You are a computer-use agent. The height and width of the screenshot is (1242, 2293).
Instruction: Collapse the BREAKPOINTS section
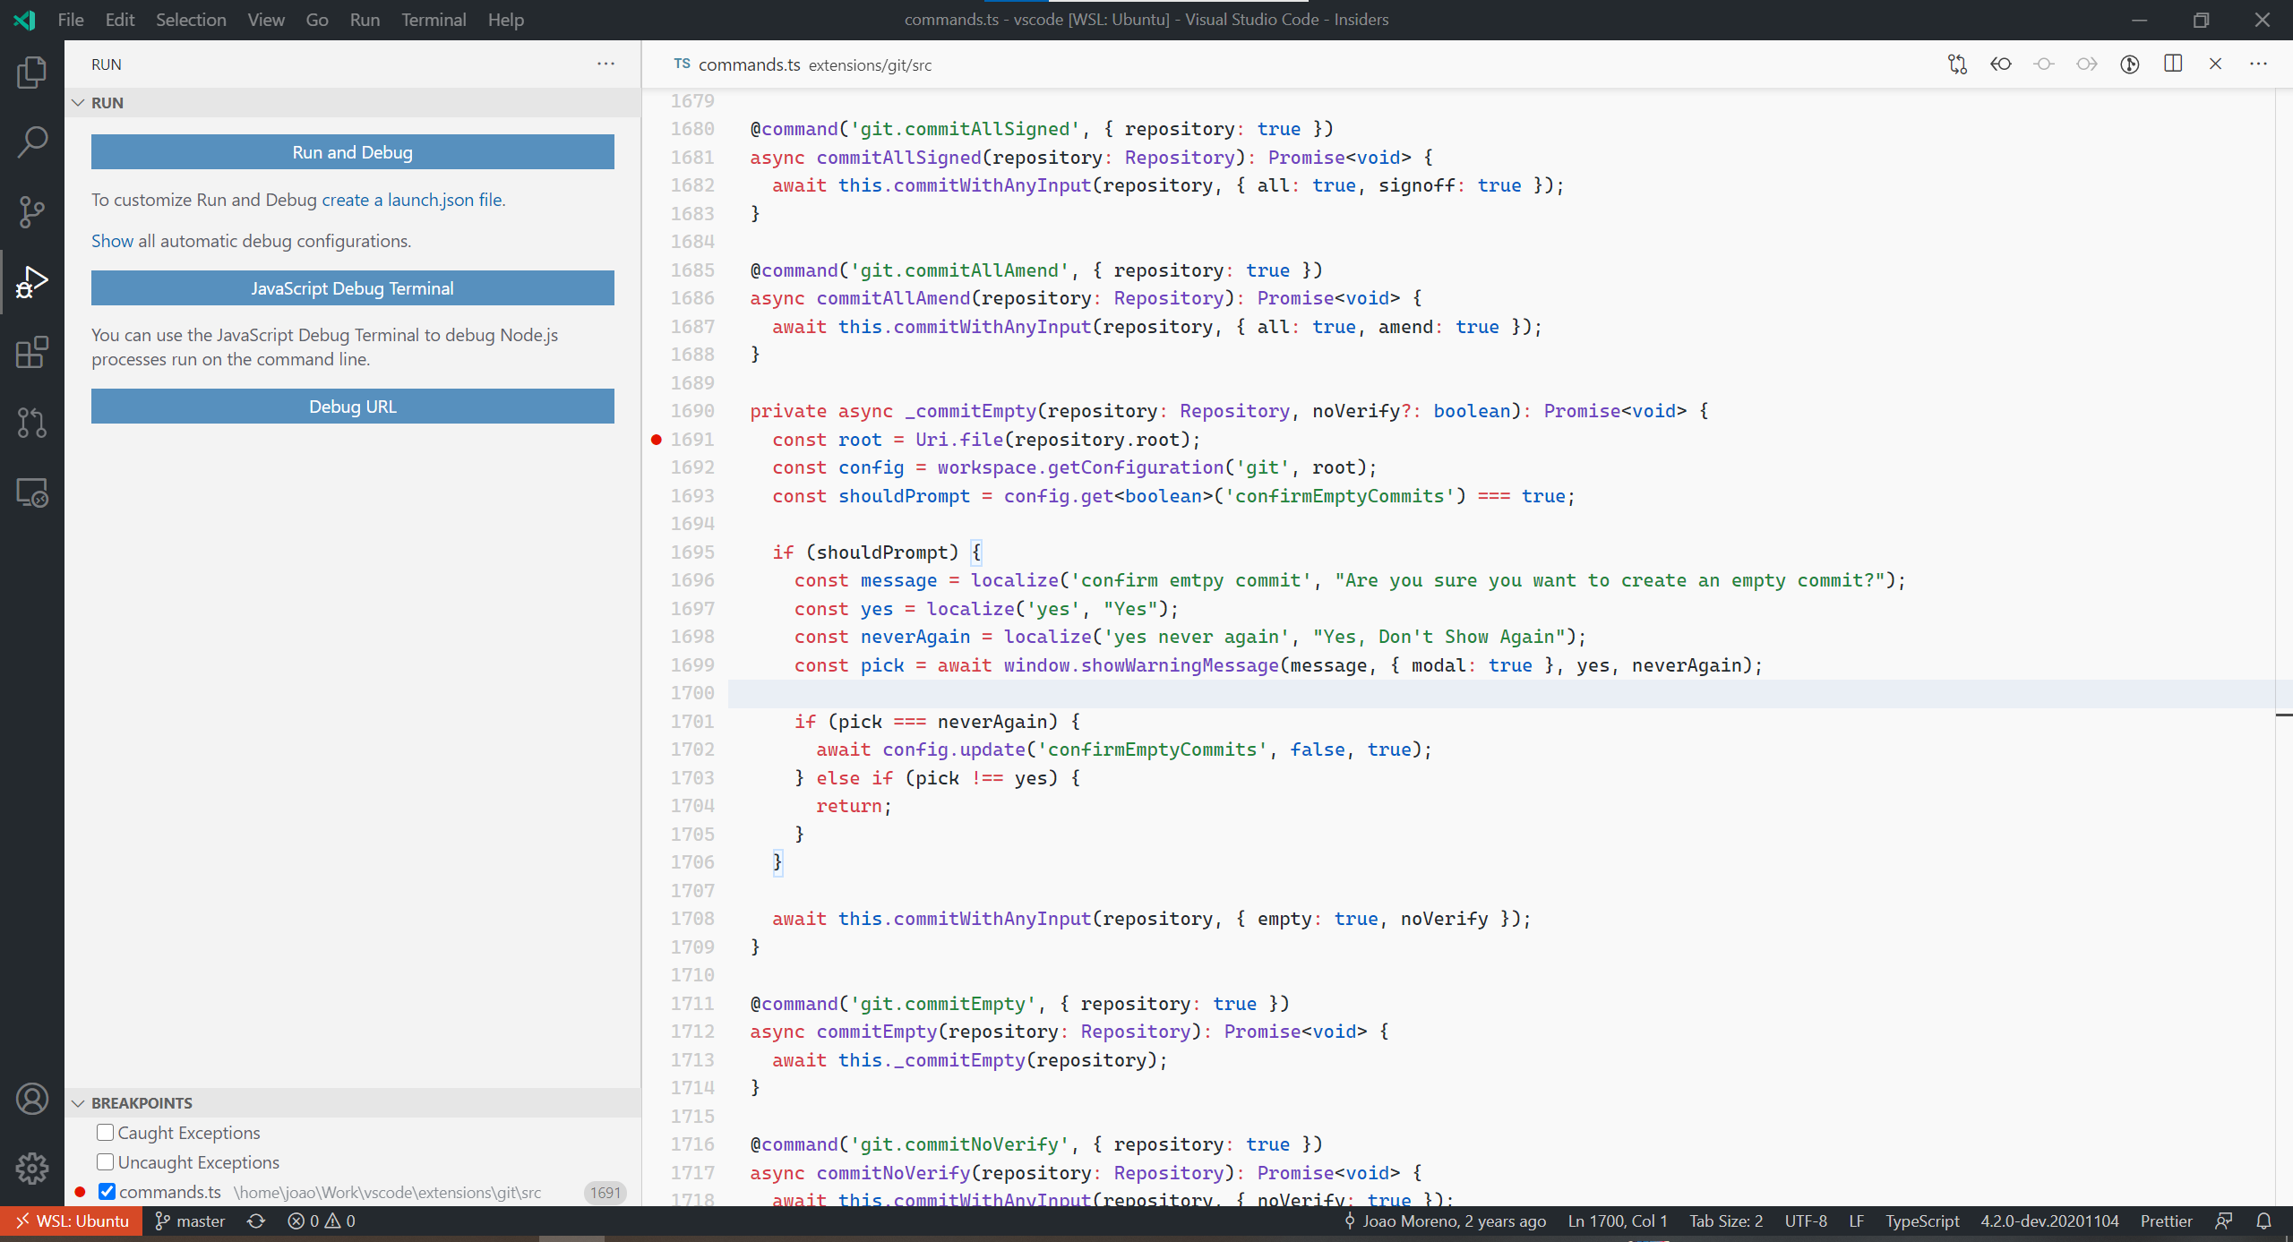353,1103
